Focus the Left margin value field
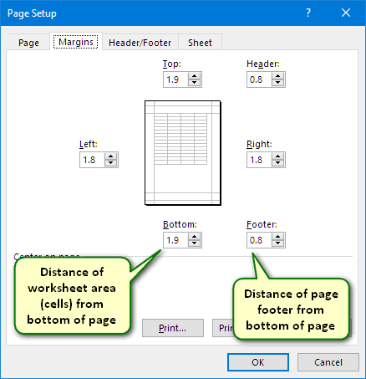Image resolution: width=366 pixels, height=379 pixels. point(92,160)
